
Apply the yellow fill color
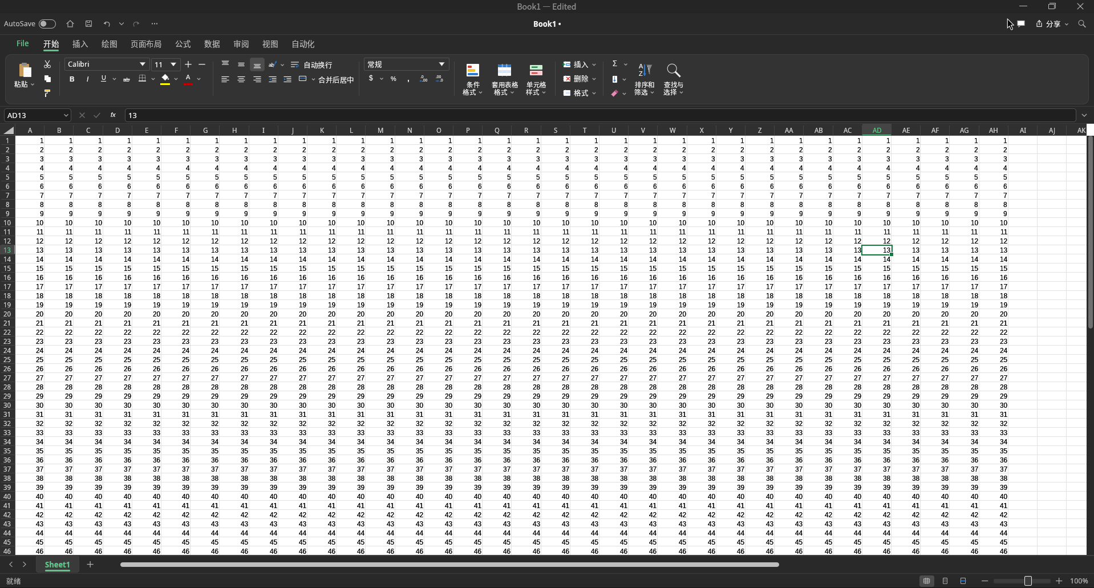point(165,79)
